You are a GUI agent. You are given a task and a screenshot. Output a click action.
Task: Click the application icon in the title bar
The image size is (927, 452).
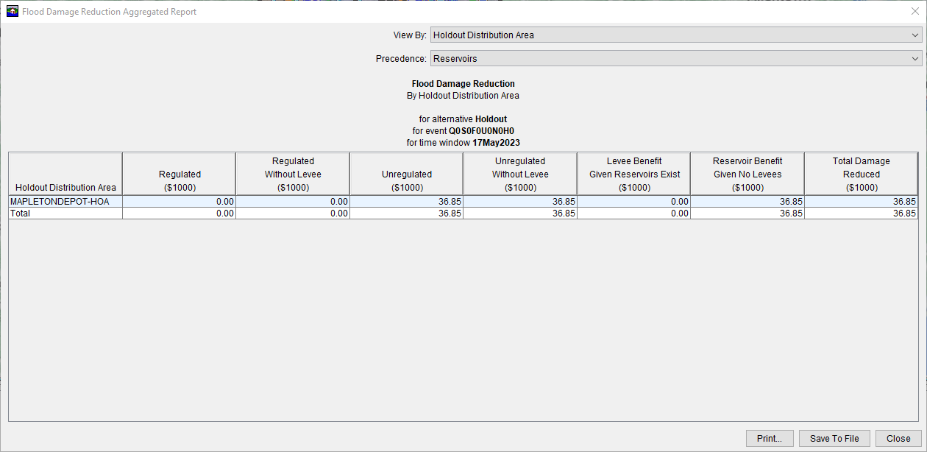[x=11, y=11]
